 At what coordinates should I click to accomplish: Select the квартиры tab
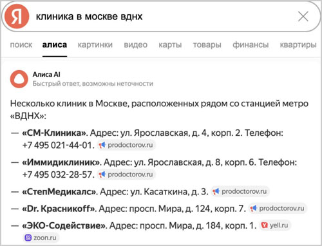298,44
